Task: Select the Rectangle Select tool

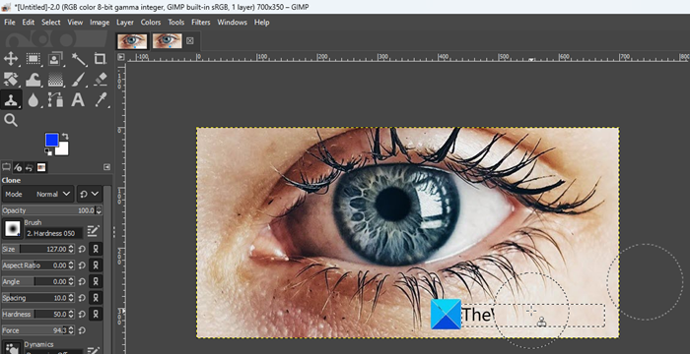Action: 33,59
